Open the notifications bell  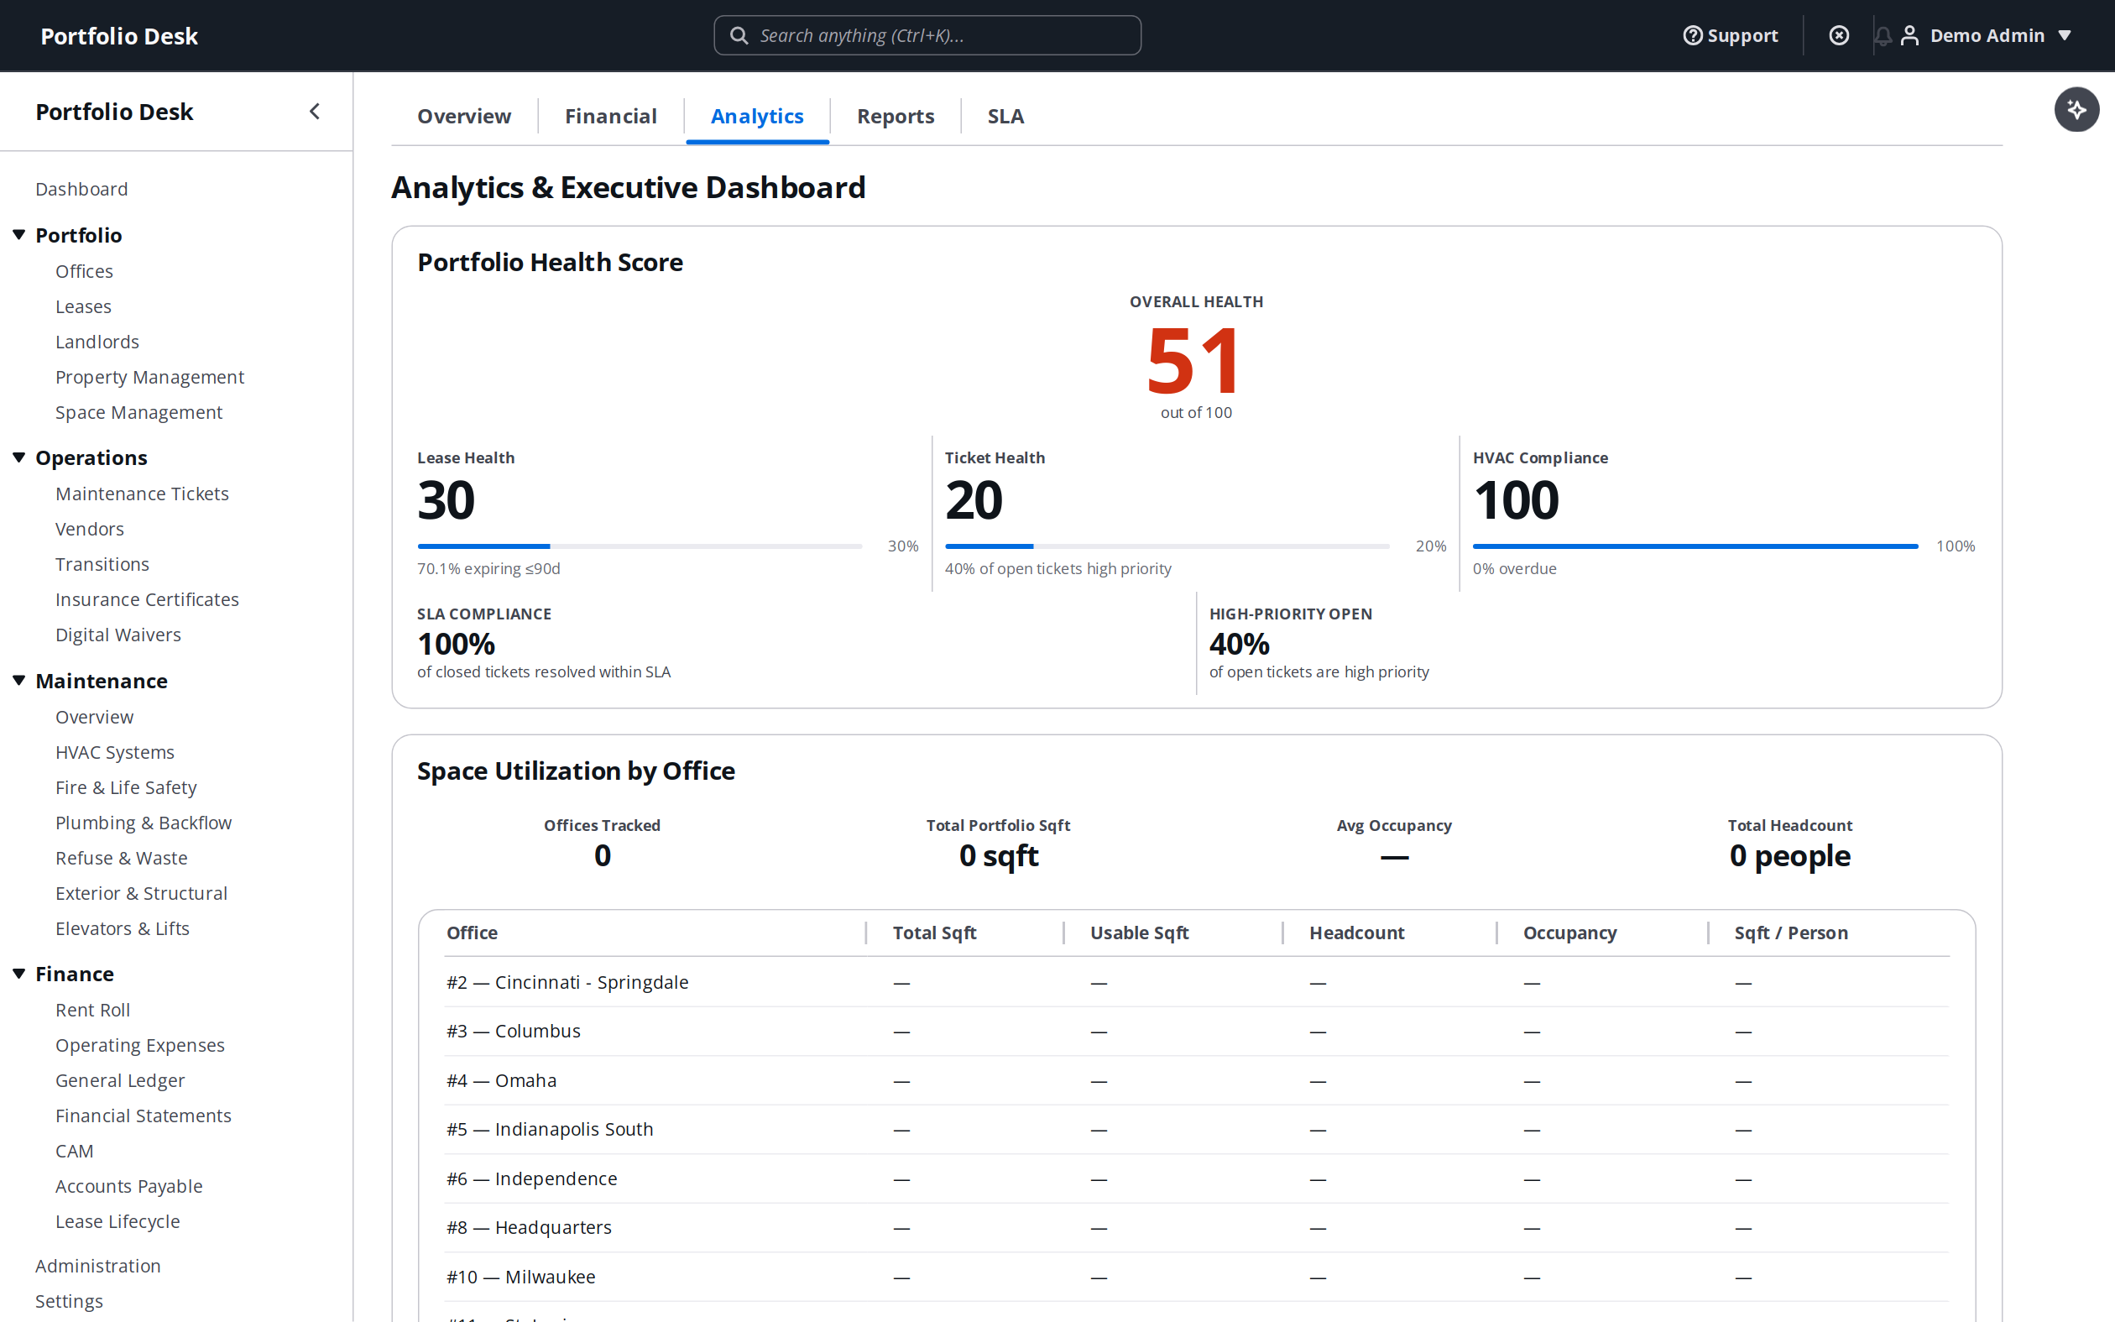coord(1883,35)
